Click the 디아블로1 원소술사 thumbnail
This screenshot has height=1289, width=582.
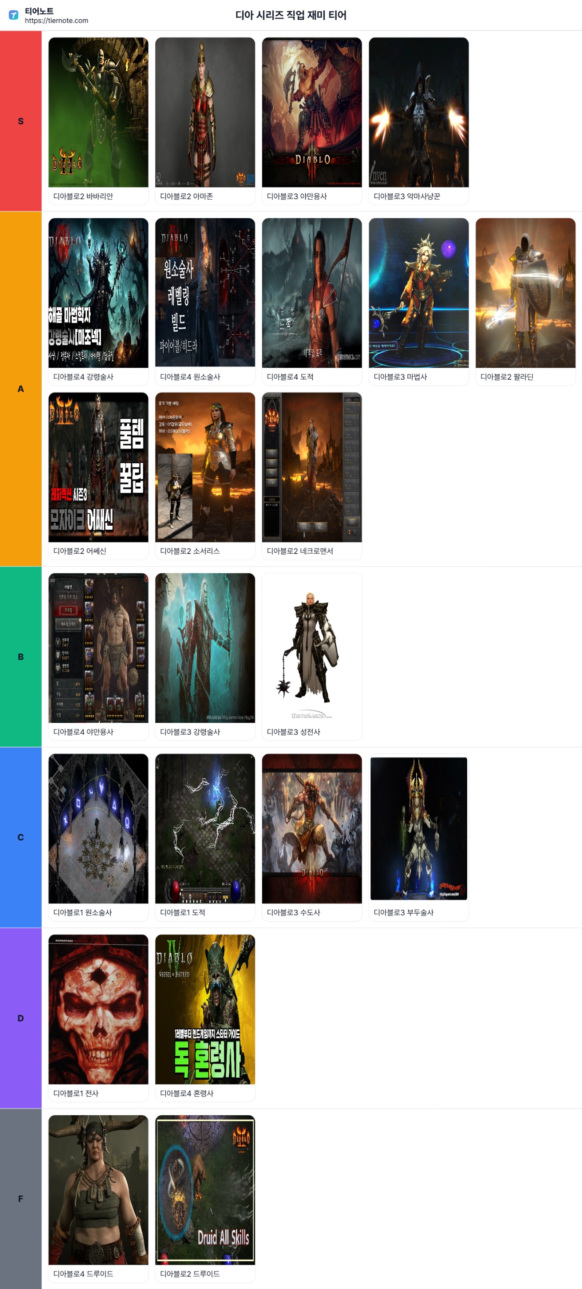point(98,828)
